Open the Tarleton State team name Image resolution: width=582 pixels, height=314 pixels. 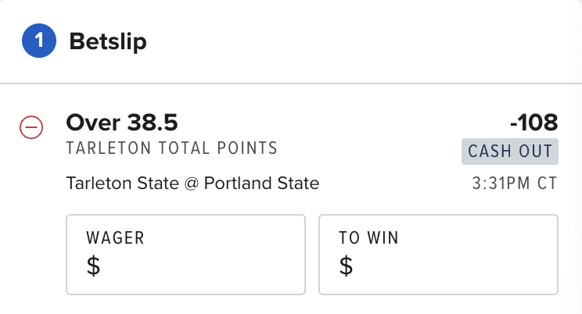[x=123, y=183]
